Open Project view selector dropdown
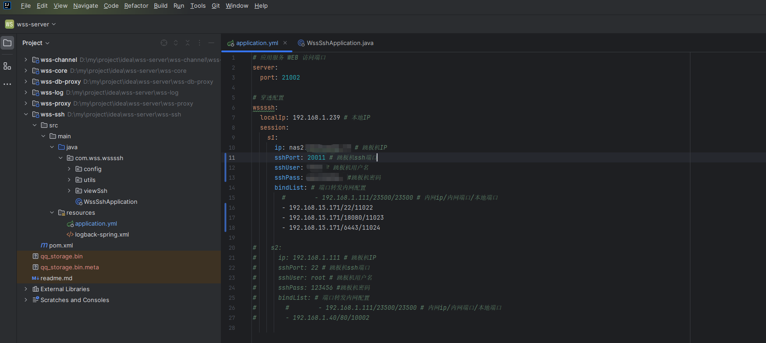This screenshot has height=343, width=766. coord(36,43)
